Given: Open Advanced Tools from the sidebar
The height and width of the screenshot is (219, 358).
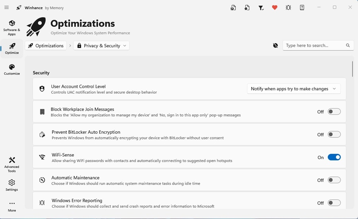Looking at the screenshot, I should 12,164.
